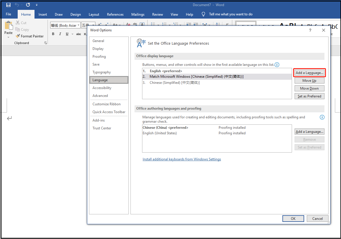Screen dimensions: 341x239
Task: Click the Repeat icon on Quick Access Toolbar
Action: click(x=28, y=5)
